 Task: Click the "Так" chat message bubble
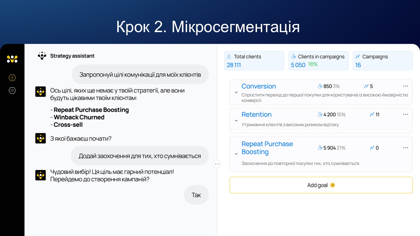196,195
